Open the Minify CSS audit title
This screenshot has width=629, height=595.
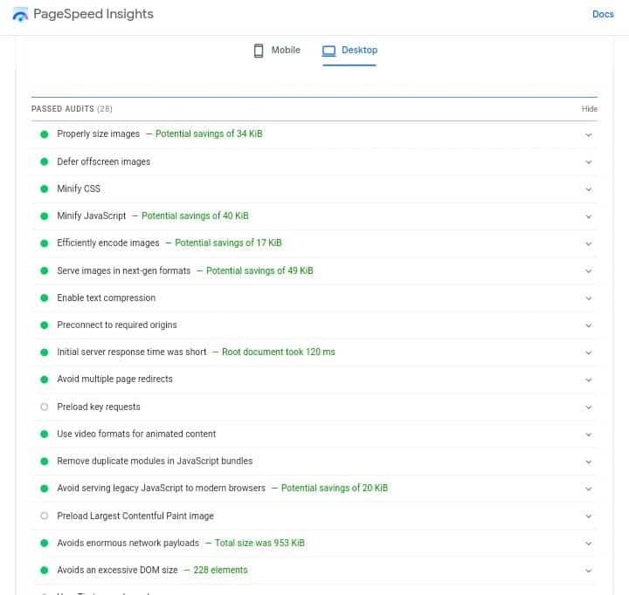[x=79, y=188]
